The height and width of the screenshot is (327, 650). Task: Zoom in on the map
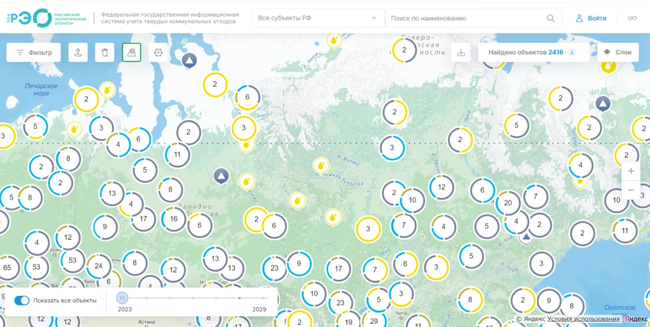(x=631, y=171)
